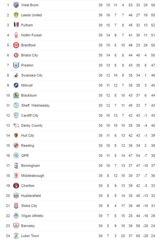Click the Stoke City striped crest
Image resolution: width=163 pixels, height=243 pixels.
coord(16,206)
